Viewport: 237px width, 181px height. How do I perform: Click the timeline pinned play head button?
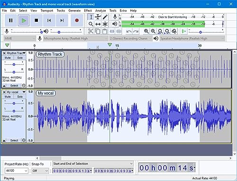[x=7, y=45]
